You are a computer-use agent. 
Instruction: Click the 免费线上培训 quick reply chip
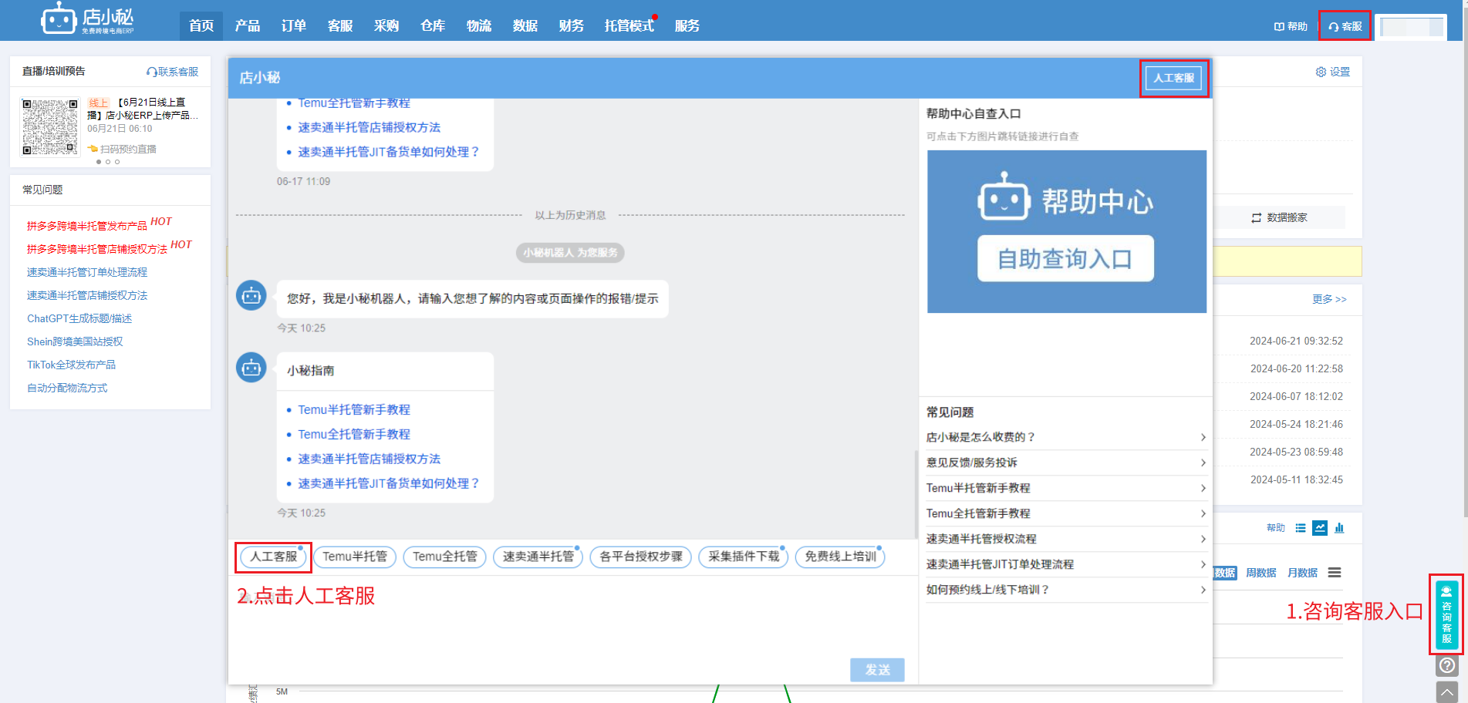point(840,557)
